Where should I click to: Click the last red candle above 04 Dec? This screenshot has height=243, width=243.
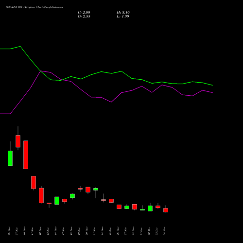click(x=166, y=210)
